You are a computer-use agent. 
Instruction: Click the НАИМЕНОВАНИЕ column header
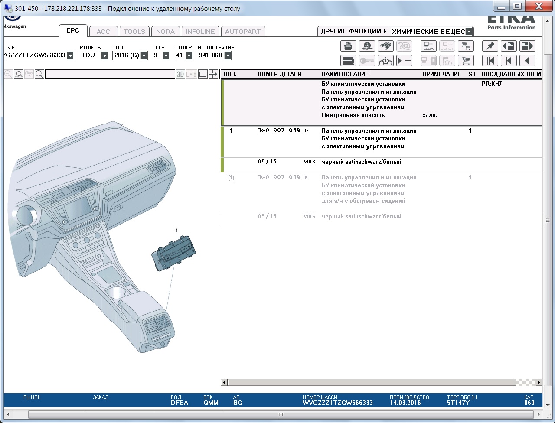(345, 74)
